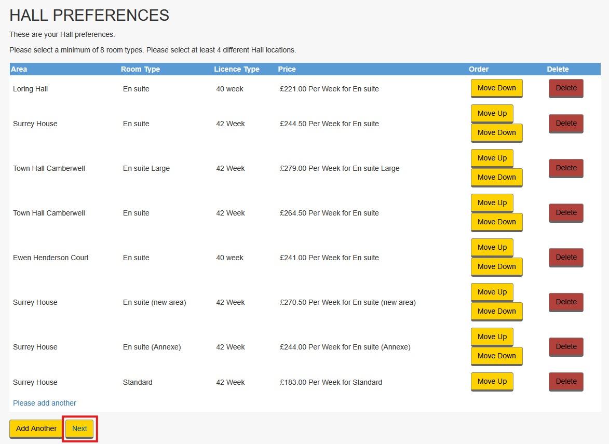Open the Please add another link

tap(44, 403)
